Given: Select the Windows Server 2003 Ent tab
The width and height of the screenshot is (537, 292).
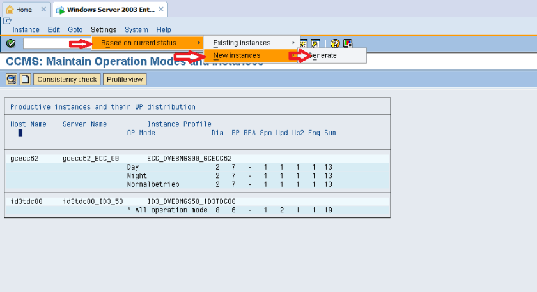Looking at the screenshot, I should 110,10.
